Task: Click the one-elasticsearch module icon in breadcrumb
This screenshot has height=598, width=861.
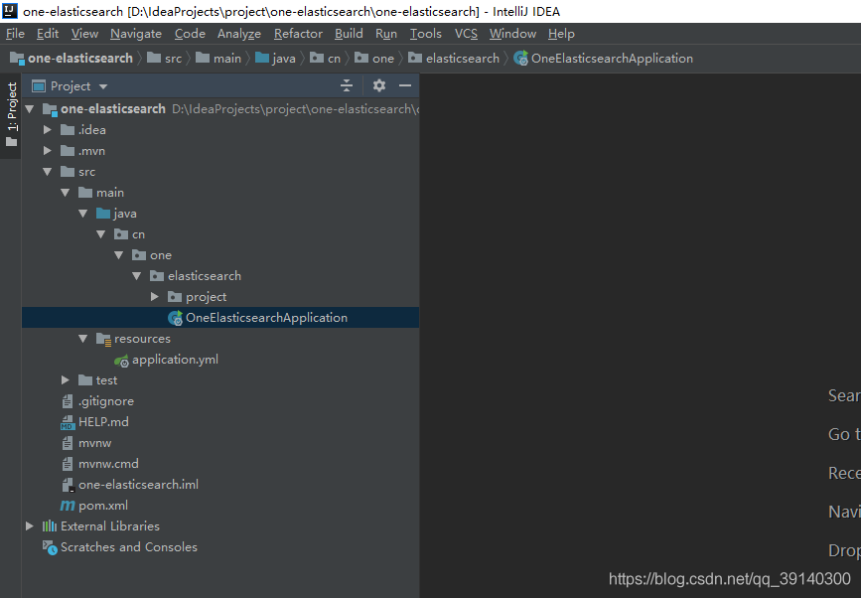Action: (17, 59)
